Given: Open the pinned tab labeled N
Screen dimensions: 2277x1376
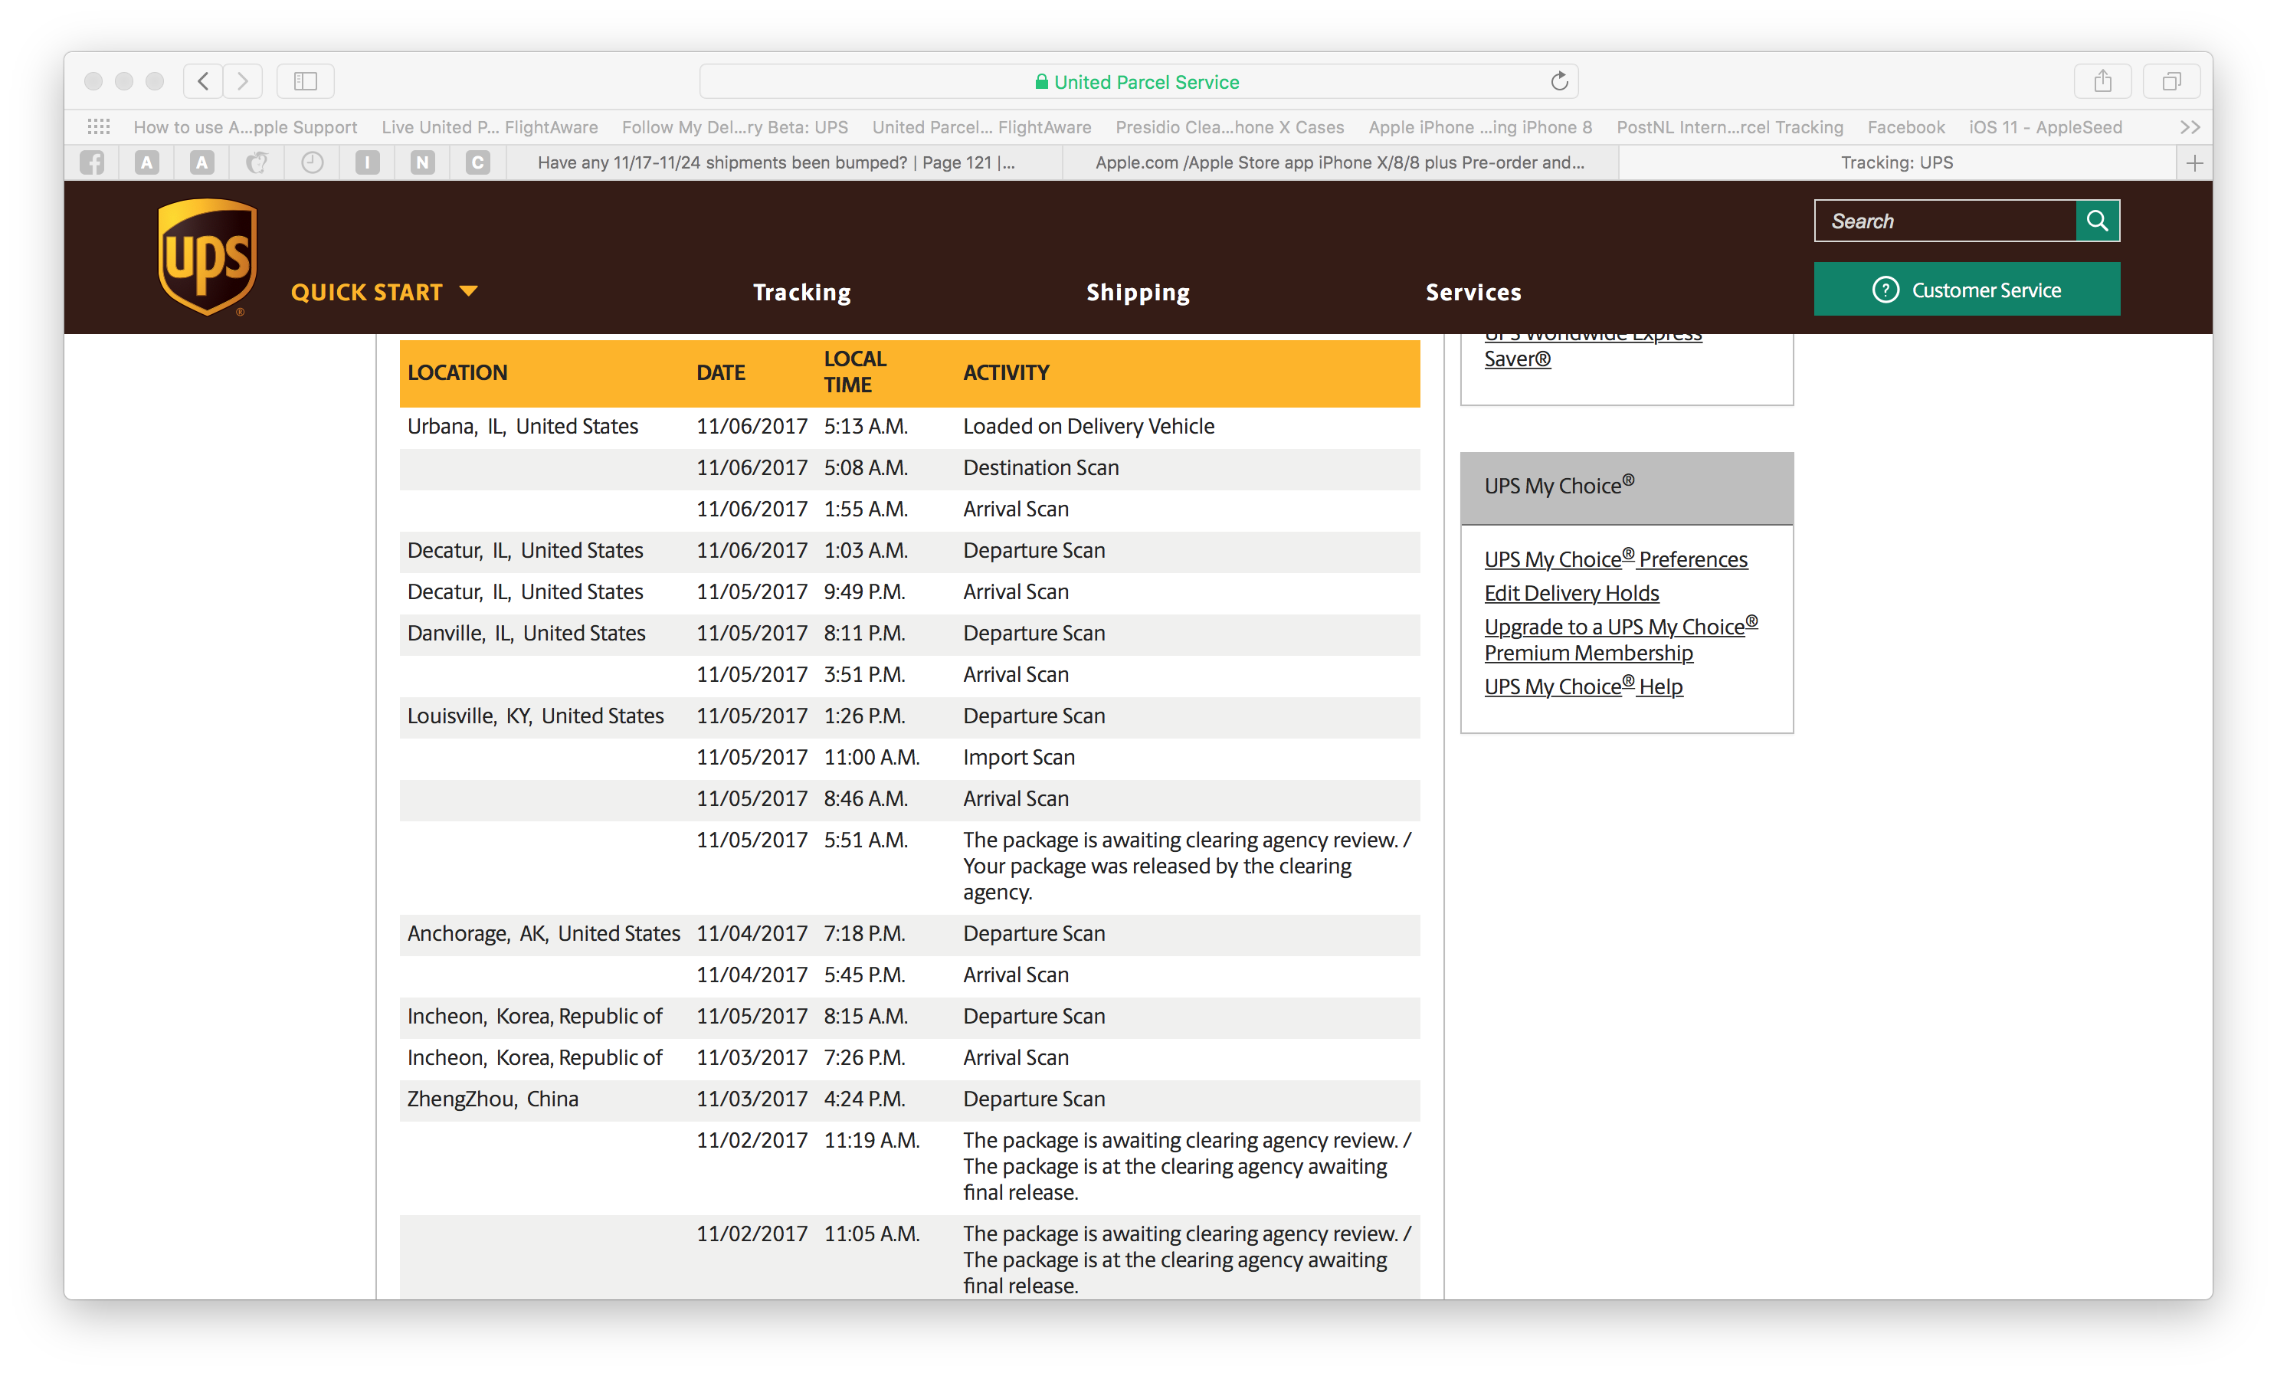Looking at the screenshot, I should (x=422, y=162).
